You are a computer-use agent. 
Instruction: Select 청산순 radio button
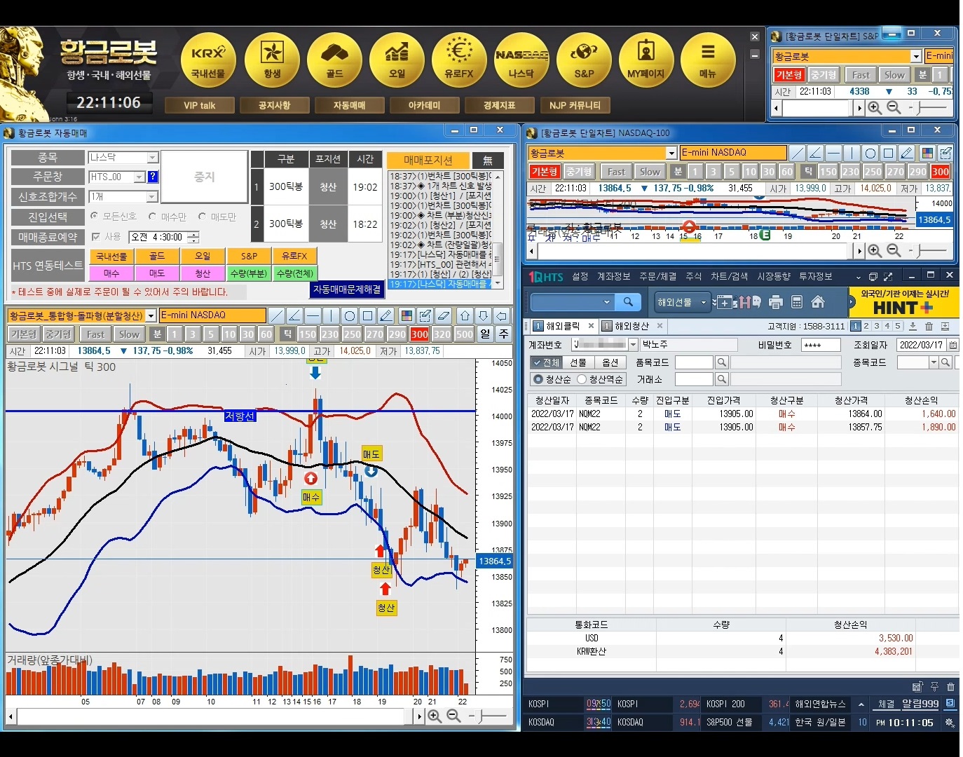click(x=538, y=379)
